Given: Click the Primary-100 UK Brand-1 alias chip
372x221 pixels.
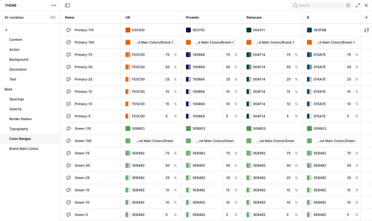Looking at the screenshot, I should [x=154, y=42].
